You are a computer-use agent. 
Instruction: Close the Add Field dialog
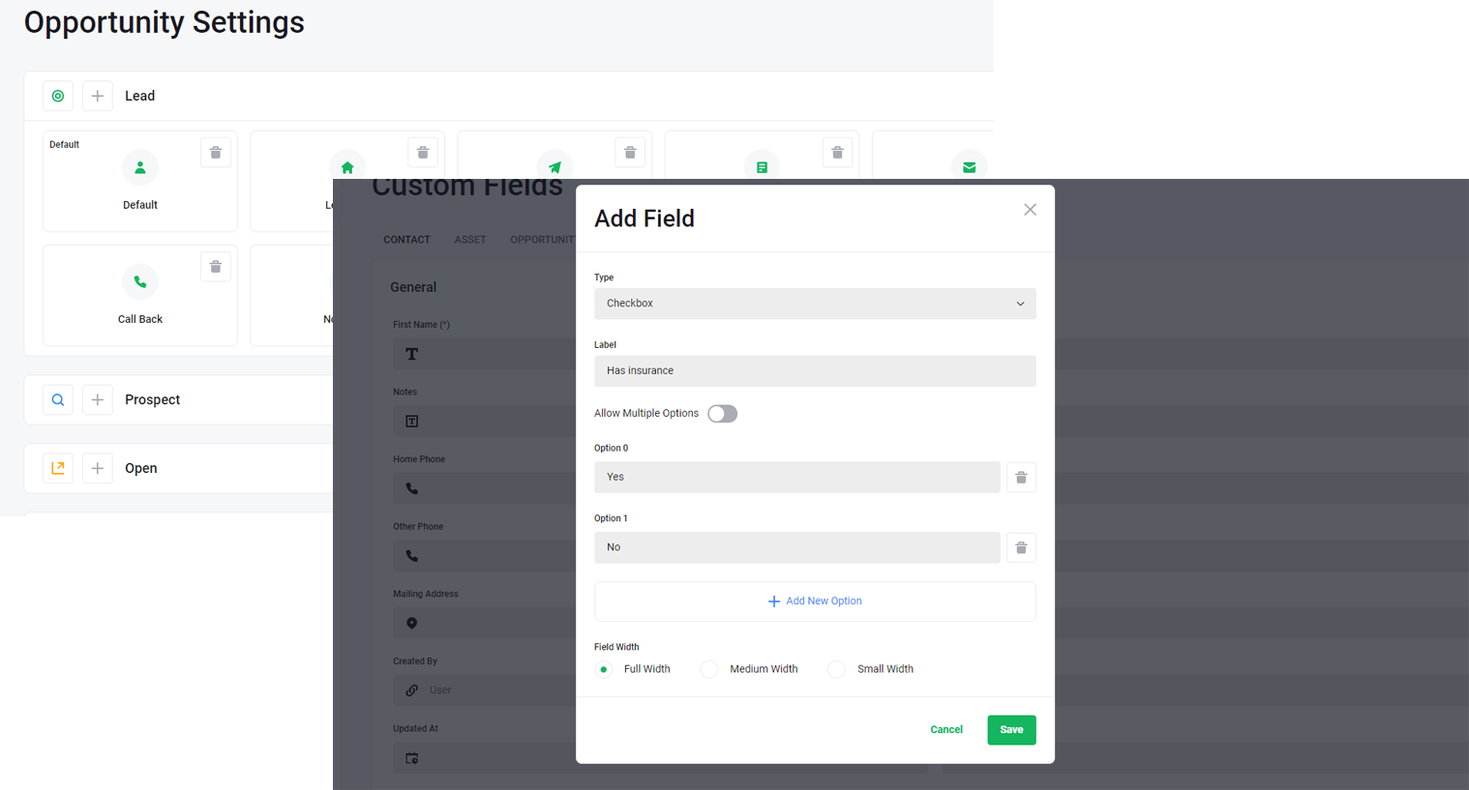point(1030,210)
